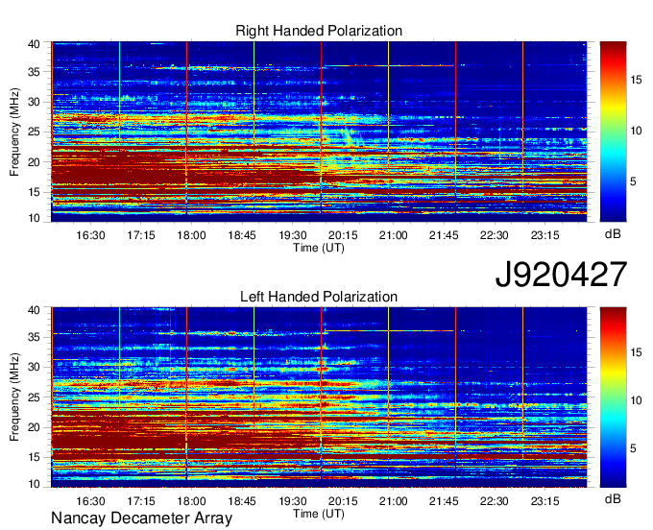Screen dimensions: 653x530
Task: Click the 15 dB mark on the Left Handed colorbar
Action: 636,352
